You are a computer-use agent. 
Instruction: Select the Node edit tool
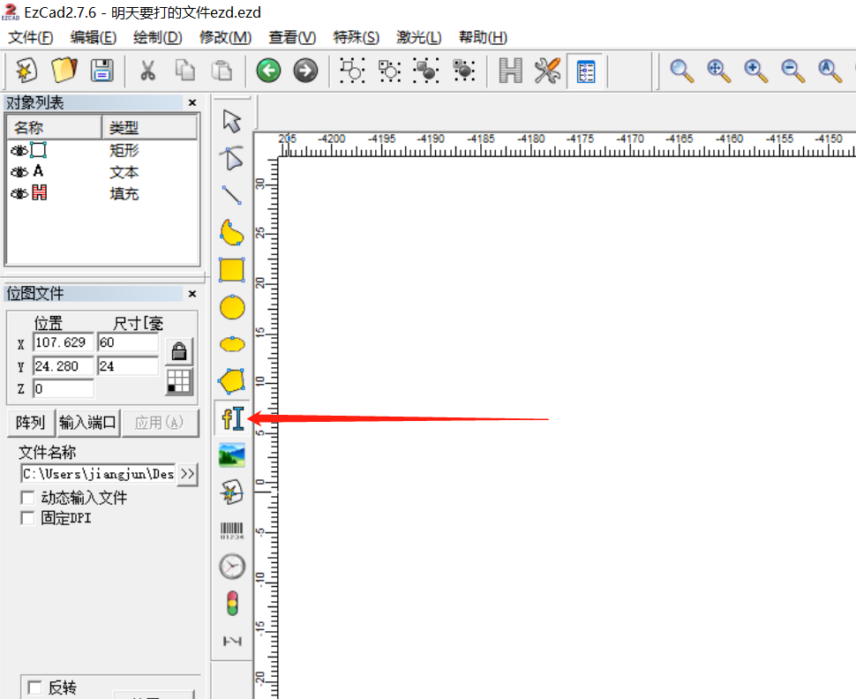232,158
